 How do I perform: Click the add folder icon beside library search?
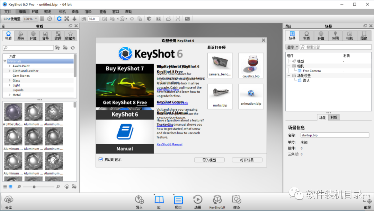click(x=57, y=48)
